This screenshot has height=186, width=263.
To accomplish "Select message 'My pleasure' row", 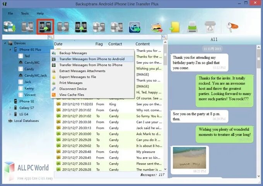I will click(109, 152).
